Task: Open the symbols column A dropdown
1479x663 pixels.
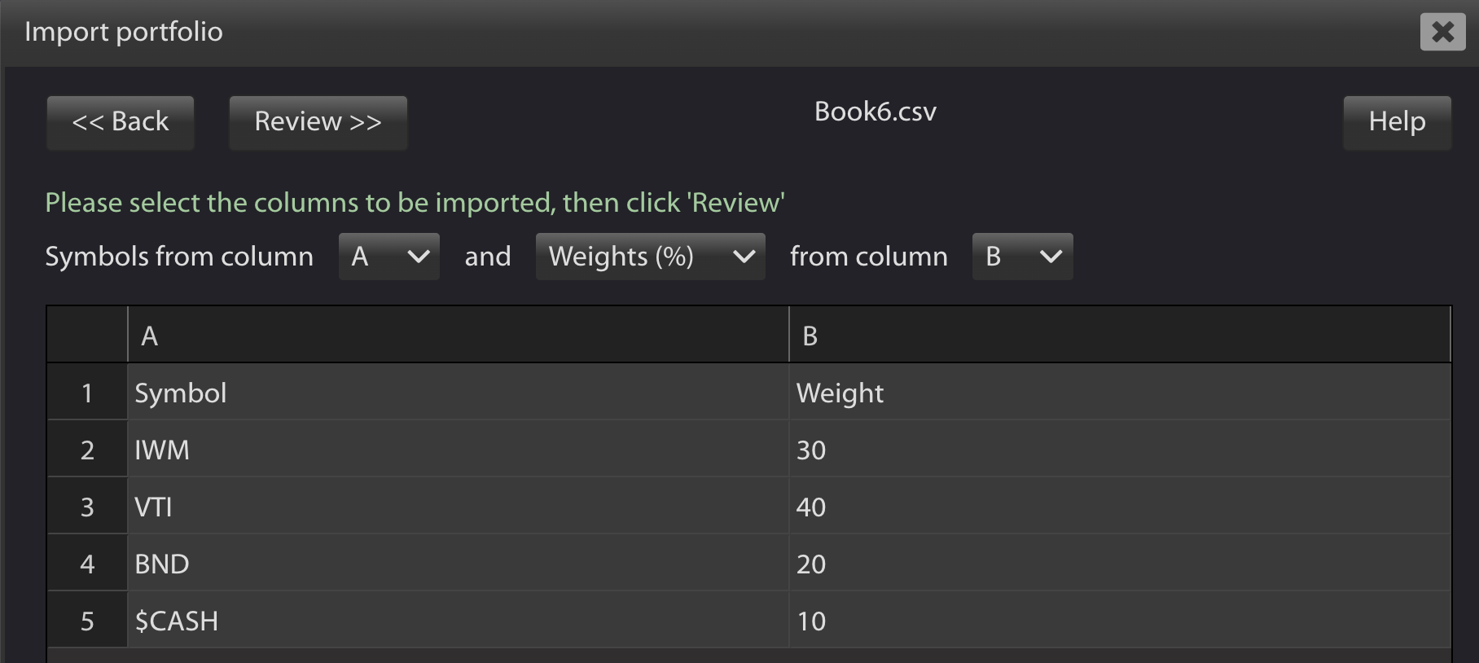Action: tap(389, 257)
